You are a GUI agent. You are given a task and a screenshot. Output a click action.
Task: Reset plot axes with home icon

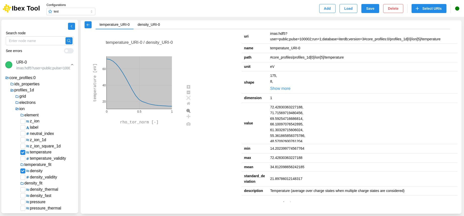(x=188, y=103)
